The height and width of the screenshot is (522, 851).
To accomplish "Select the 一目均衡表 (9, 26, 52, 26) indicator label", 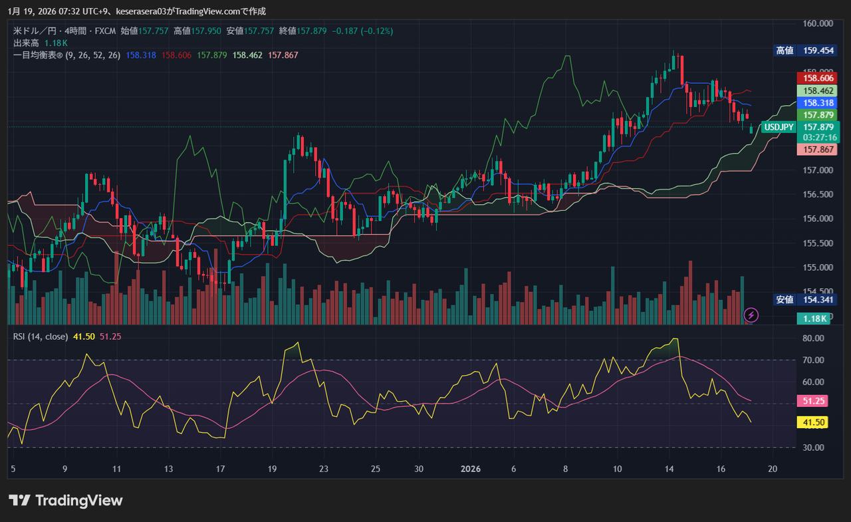I will tap(67, 55).
